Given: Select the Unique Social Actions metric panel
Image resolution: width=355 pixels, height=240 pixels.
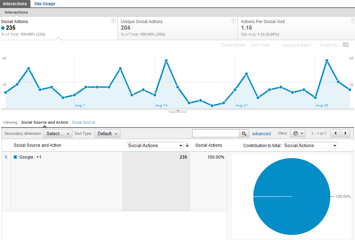Looking at the screenshot, I should coord(177,28).
